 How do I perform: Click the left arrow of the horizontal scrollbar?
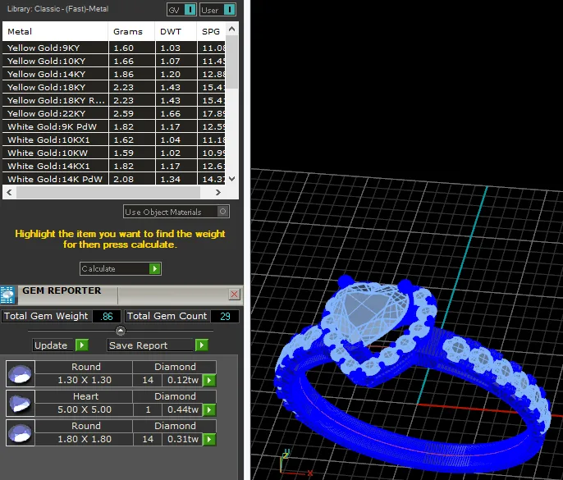pyautogui.click(x=9, y=193)
